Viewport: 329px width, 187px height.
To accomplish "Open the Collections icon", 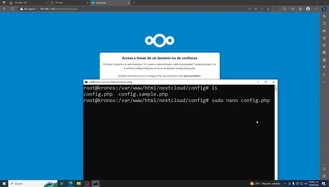I will pos(300,9).
